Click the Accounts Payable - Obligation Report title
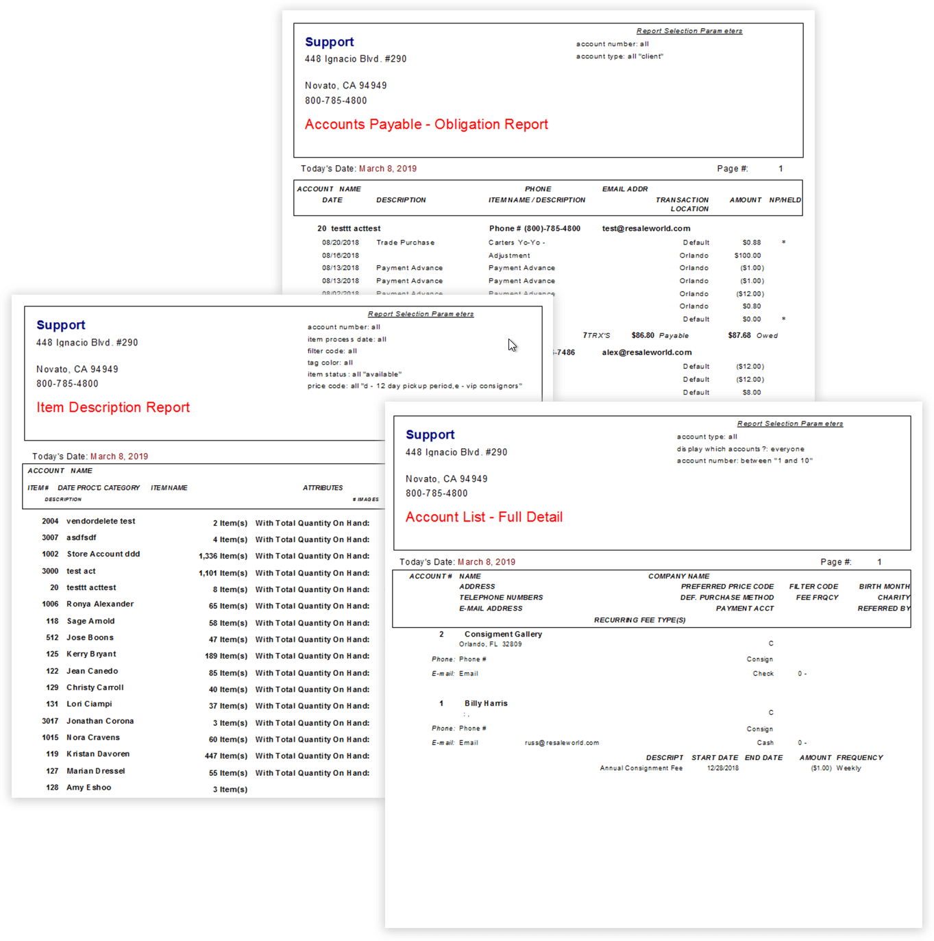This screenshot has height=941, width=934. 426,125
